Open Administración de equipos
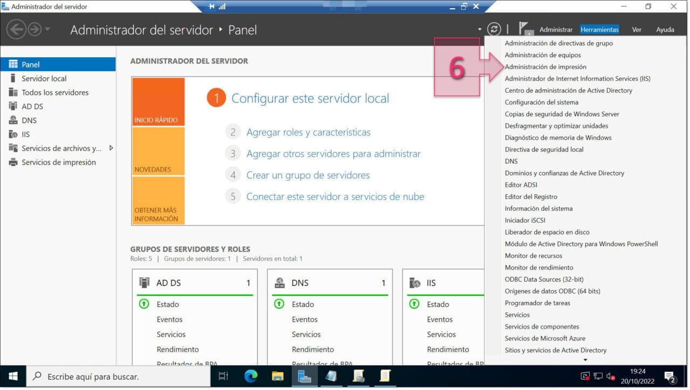This screenshot has height=390, width=690. (543, 55)
